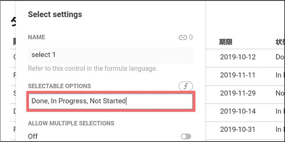Click the Selectable Options text field
Image resolution: width=285 pixels, height=142 pixels.
(110, 101)
